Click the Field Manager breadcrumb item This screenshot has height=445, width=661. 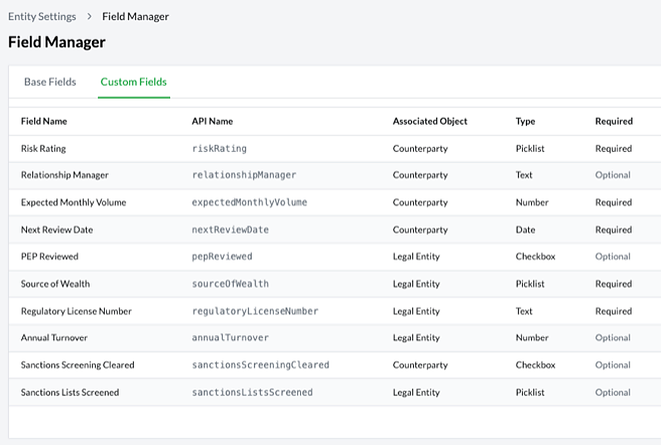[x=136, y=16]
